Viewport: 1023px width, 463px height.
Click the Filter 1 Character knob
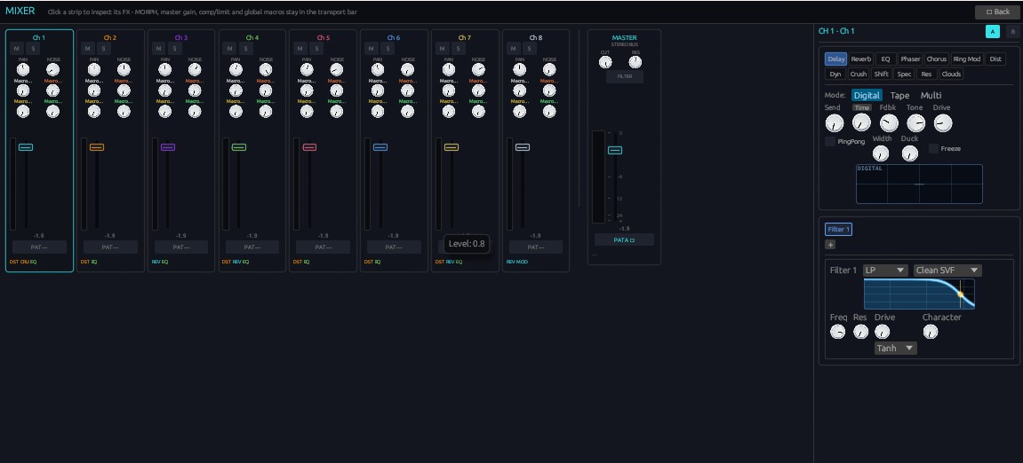pos(931,332)
